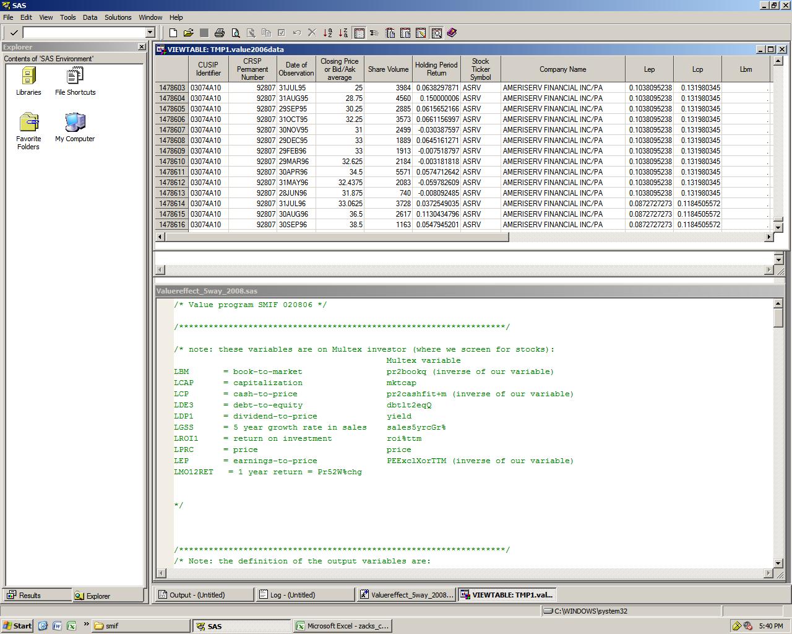
Task: Click the checkmark submit command button
Action: click(x=14, y=32)
